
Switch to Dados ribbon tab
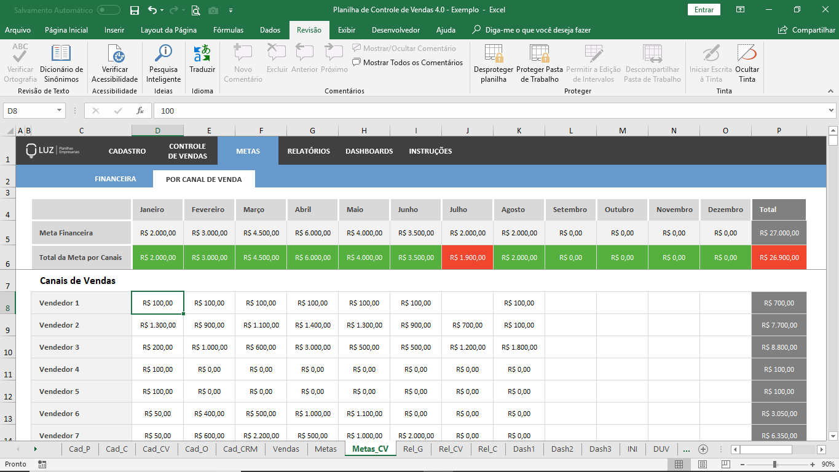point(270,29)
